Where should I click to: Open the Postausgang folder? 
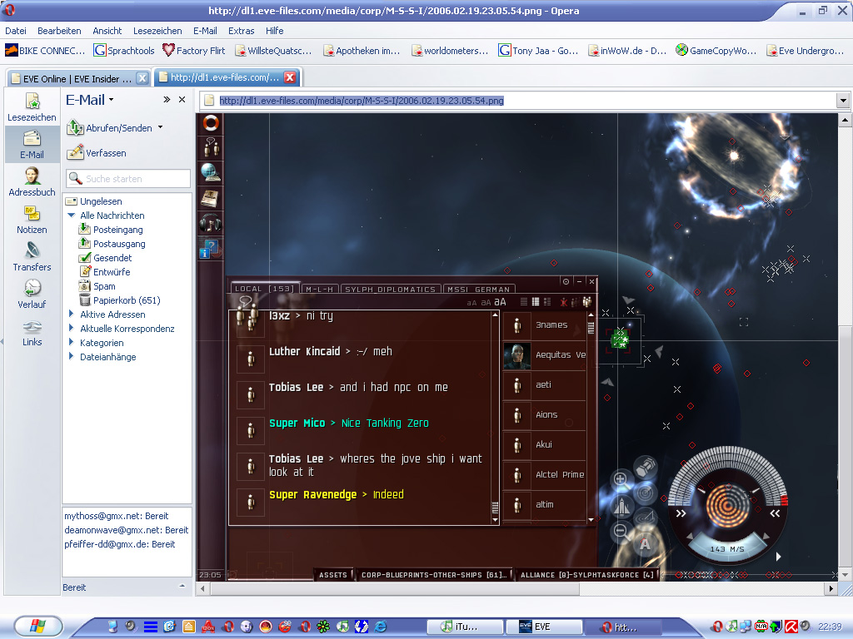click(112, 244)
